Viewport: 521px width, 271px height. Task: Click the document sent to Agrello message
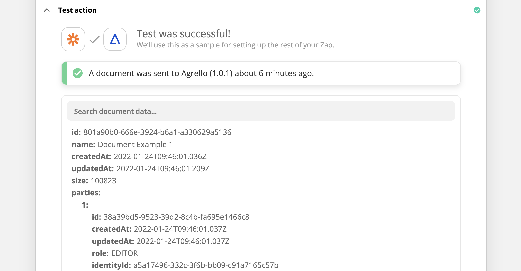tap(201, 73)
